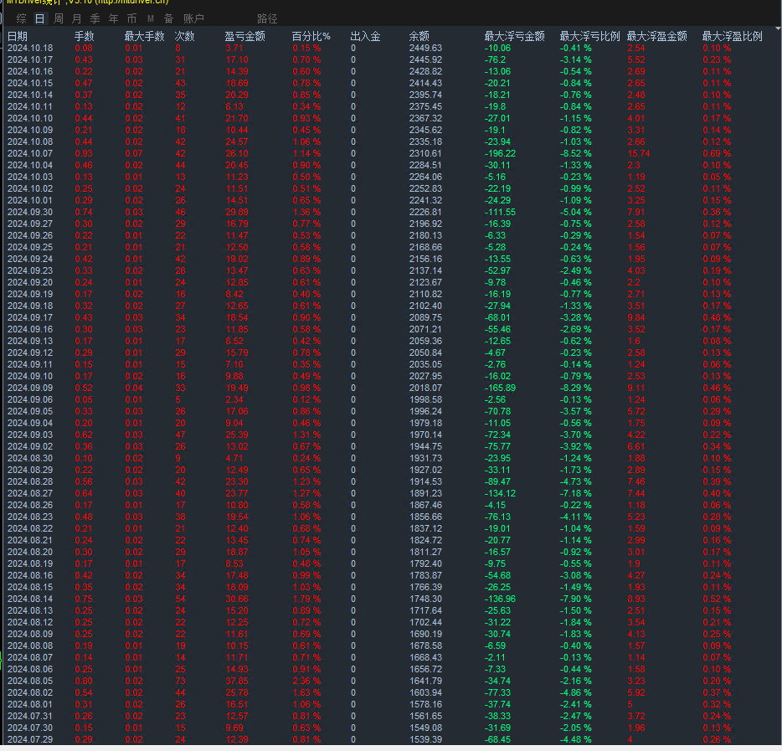The image size is (782, 751).
Task: Select the 2024.08.27 date row
Action: [30, 493]
